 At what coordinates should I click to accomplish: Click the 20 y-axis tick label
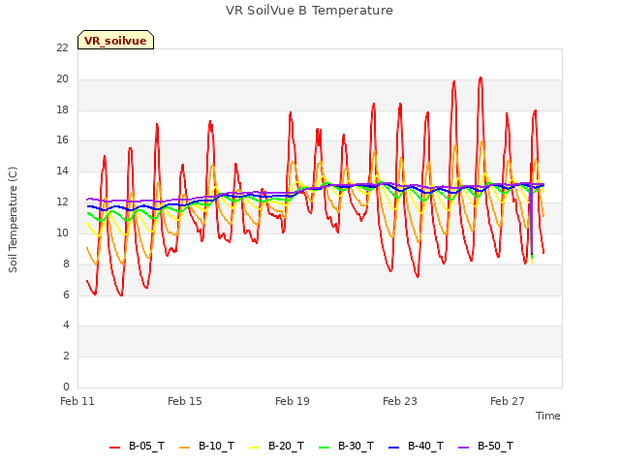[x=62, y=78]
